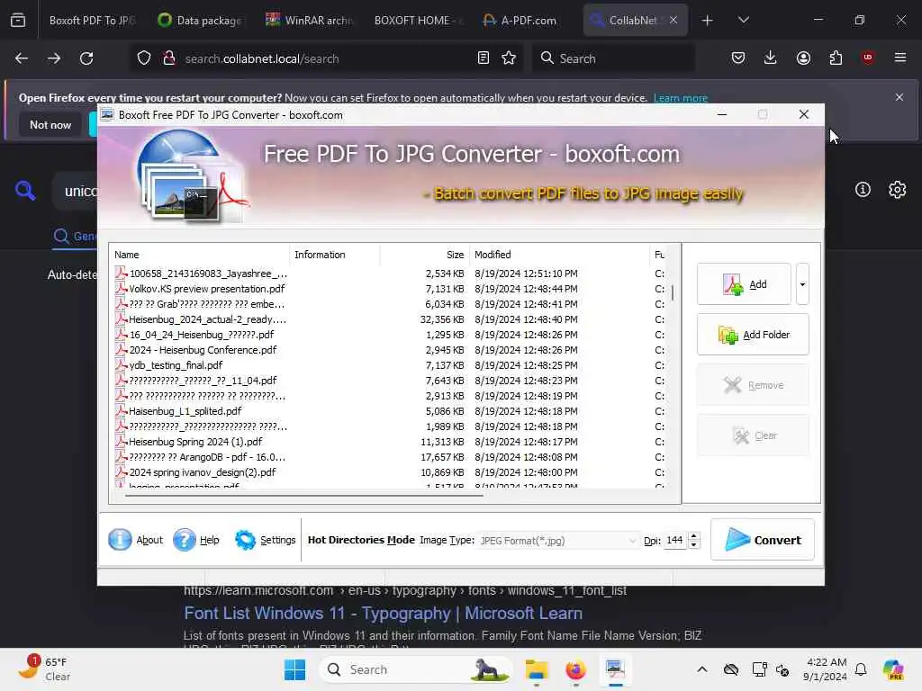Sort file list by Size column
This screenshot has height=691, width=922.
coord(425,255)
